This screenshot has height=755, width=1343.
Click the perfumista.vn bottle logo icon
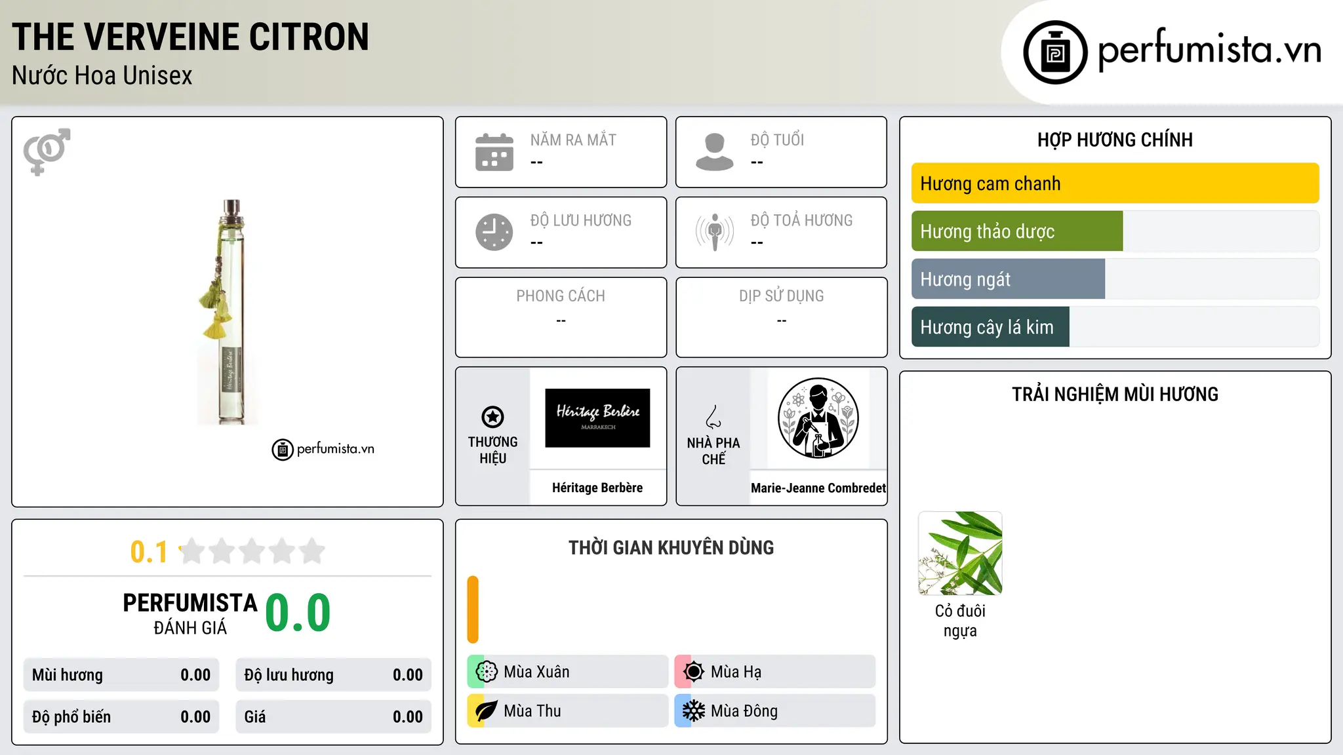[1055, 52]
